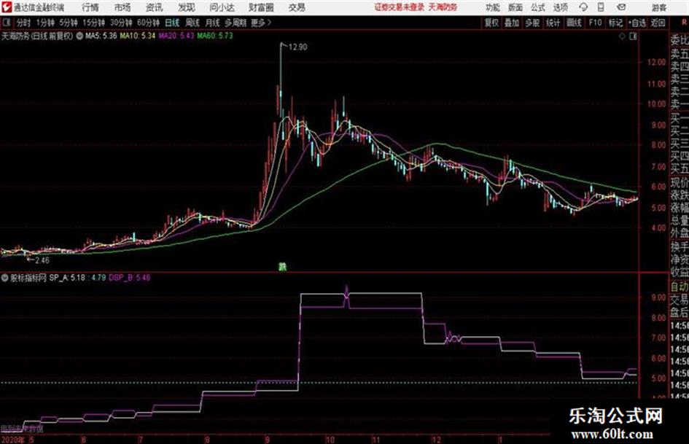The image size is (689, 444).
Task: Switch to 30分钟 period
Action: point(121,23)
